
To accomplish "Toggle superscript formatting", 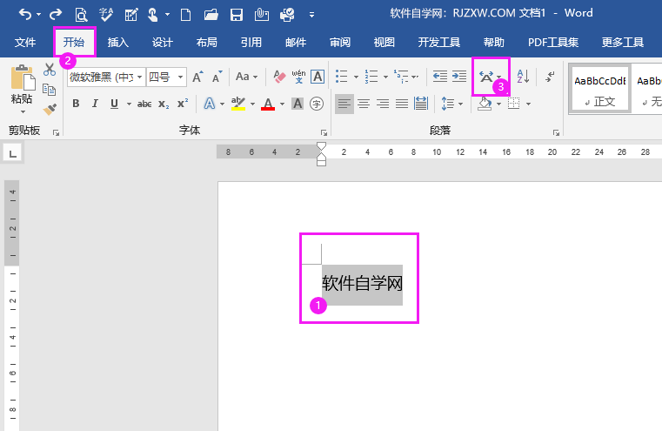I will point(183,104).
